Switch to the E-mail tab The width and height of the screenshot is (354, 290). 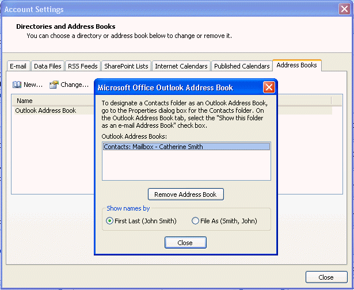click(x=18, y=66)
